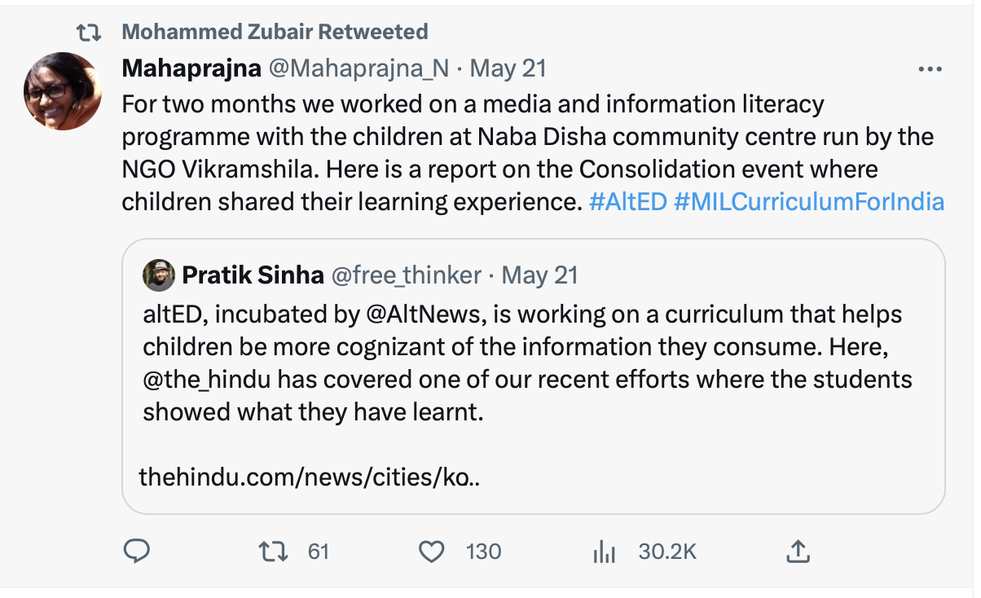Click the Pratik Sinha name in quoted tweet
This screenshot has width=981, height=598.
coord(253,275)
